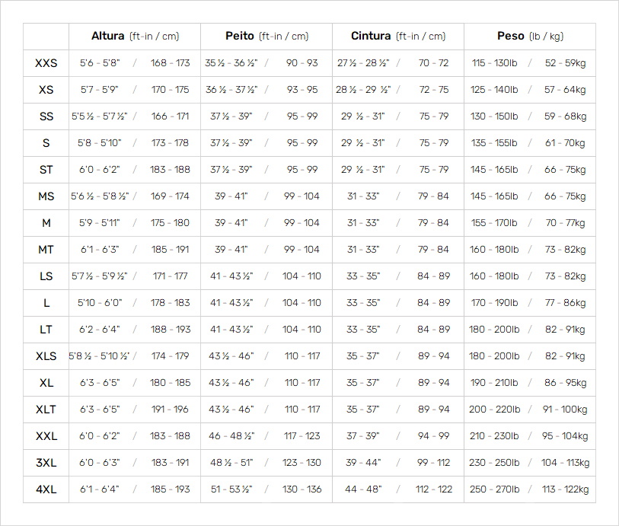Screen dimensions: 619x526
Task: Select the LS size row label
Action: [x=46, y=276]
